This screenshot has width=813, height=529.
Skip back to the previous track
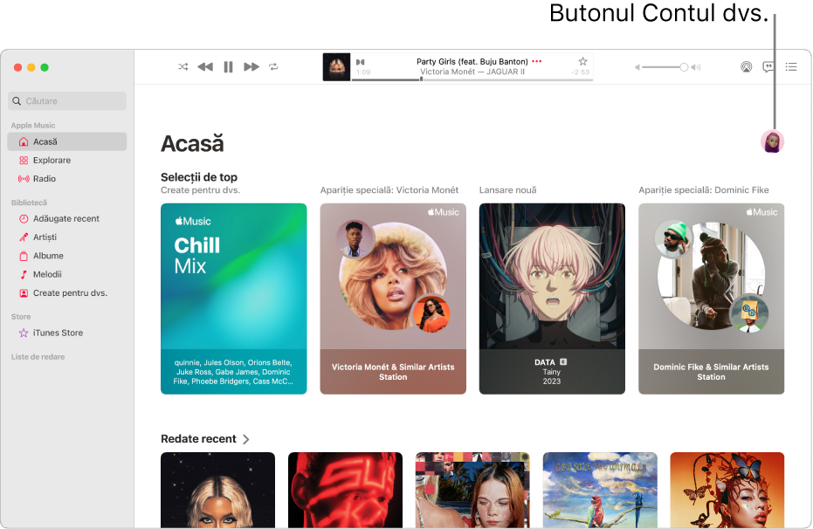coord(205,67)
